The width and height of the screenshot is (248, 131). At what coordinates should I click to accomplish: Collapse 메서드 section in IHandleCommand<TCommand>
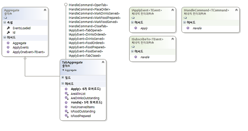click(x=185, y=22)
